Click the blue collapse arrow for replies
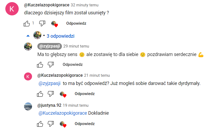This screenshot has width=218, height=133. pyautogui.click(x=28, y=36)
